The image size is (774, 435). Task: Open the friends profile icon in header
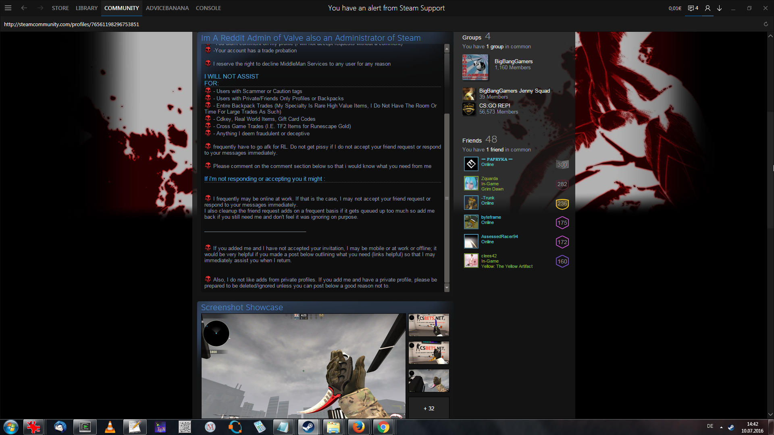(x=707, y=8)
